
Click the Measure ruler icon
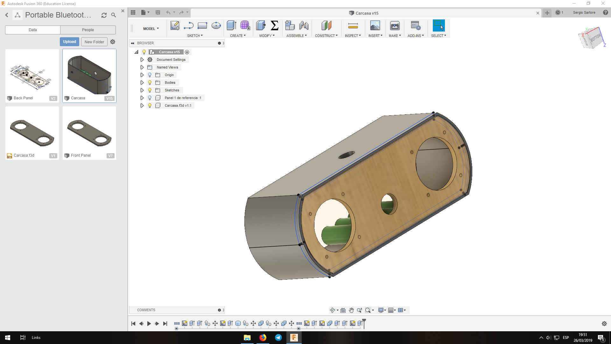[353, 26]
